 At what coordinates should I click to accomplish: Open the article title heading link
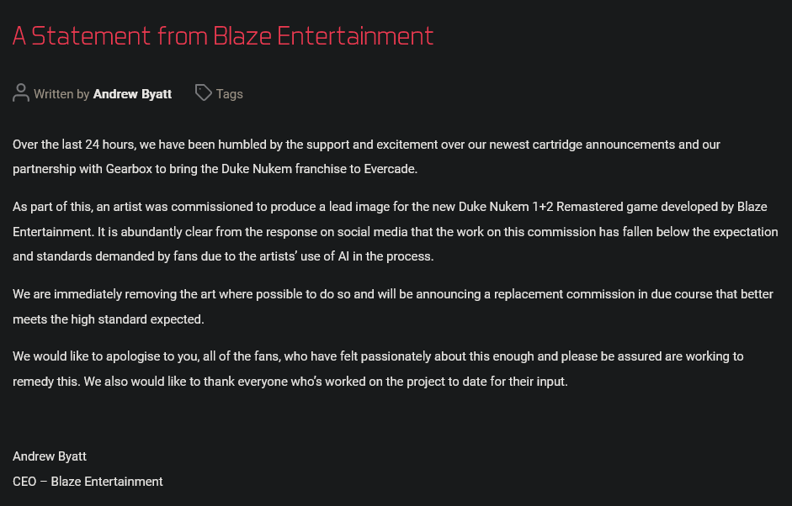pos(223,36)
